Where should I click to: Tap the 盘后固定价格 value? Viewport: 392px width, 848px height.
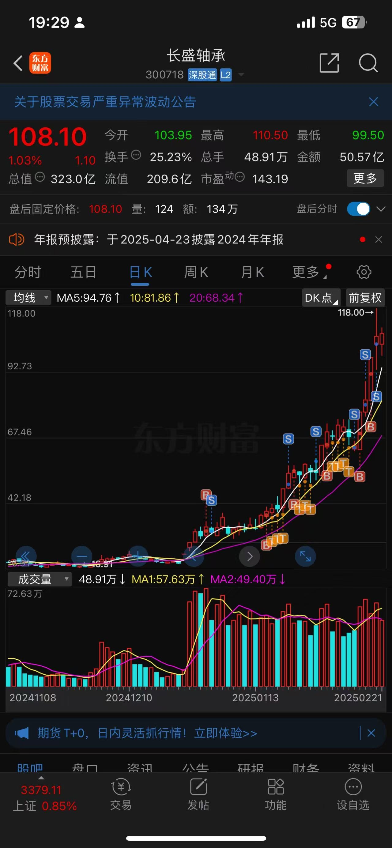105,209
